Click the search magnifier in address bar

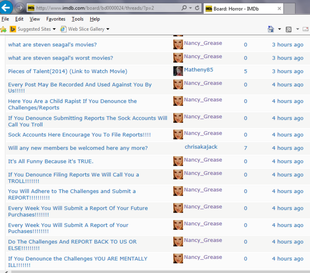(184, 8)
